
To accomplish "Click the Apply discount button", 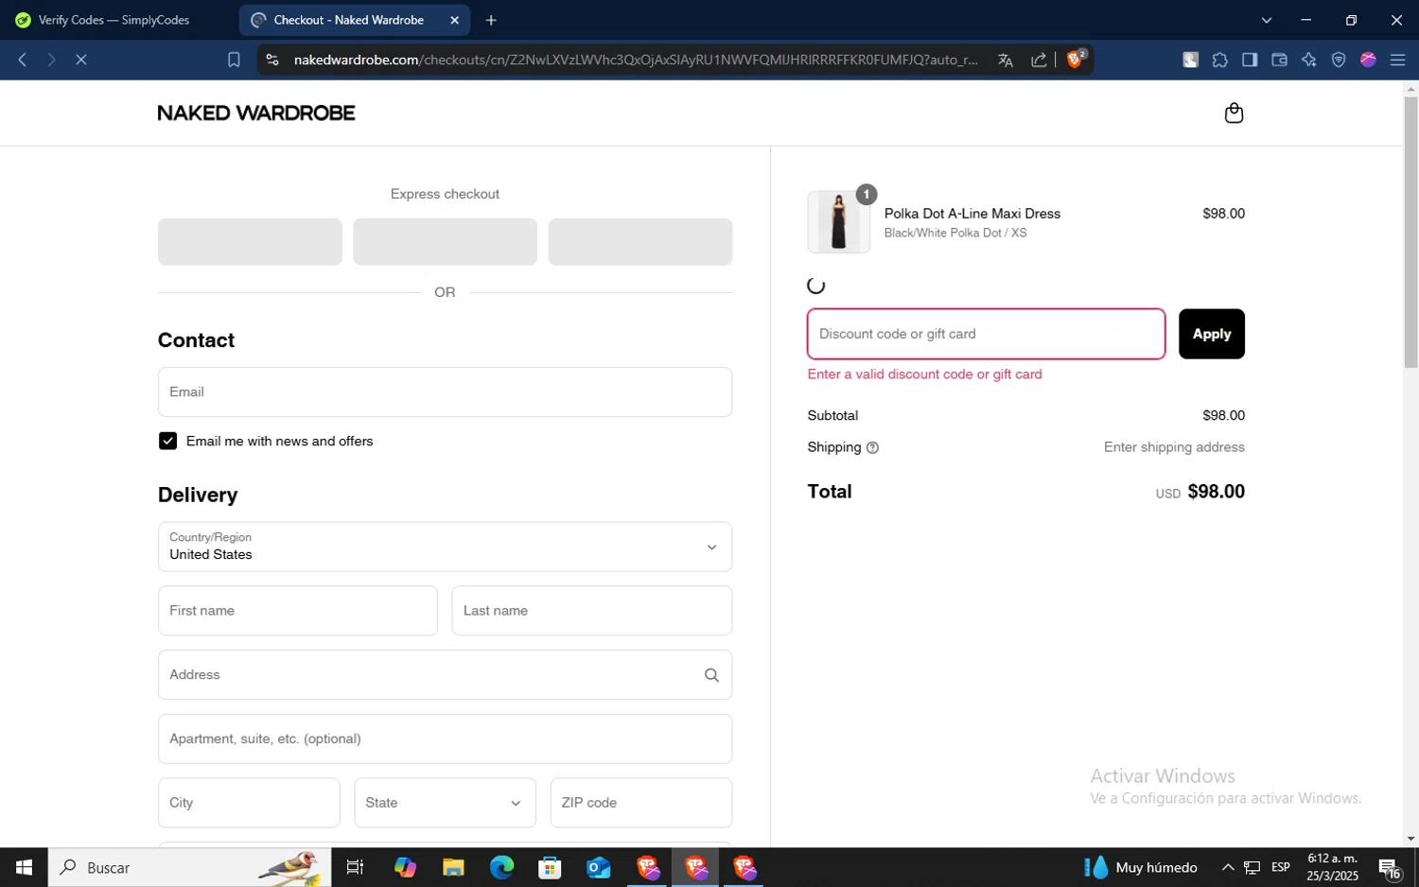I will pos(1211,334).
